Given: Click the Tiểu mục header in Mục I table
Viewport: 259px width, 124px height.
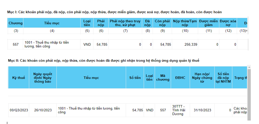Looking at the screenshot, I should pos(52,23).
